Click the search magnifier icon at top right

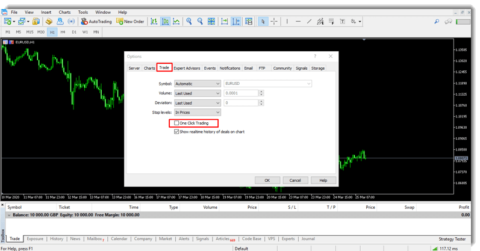(437, 22)
